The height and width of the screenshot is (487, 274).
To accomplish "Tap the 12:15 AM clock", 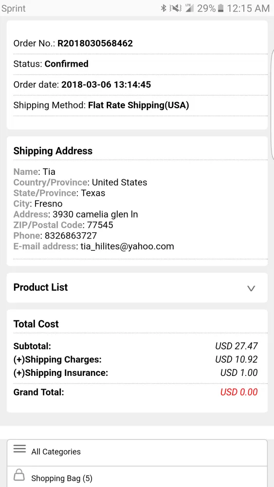I will click(248, 8).
